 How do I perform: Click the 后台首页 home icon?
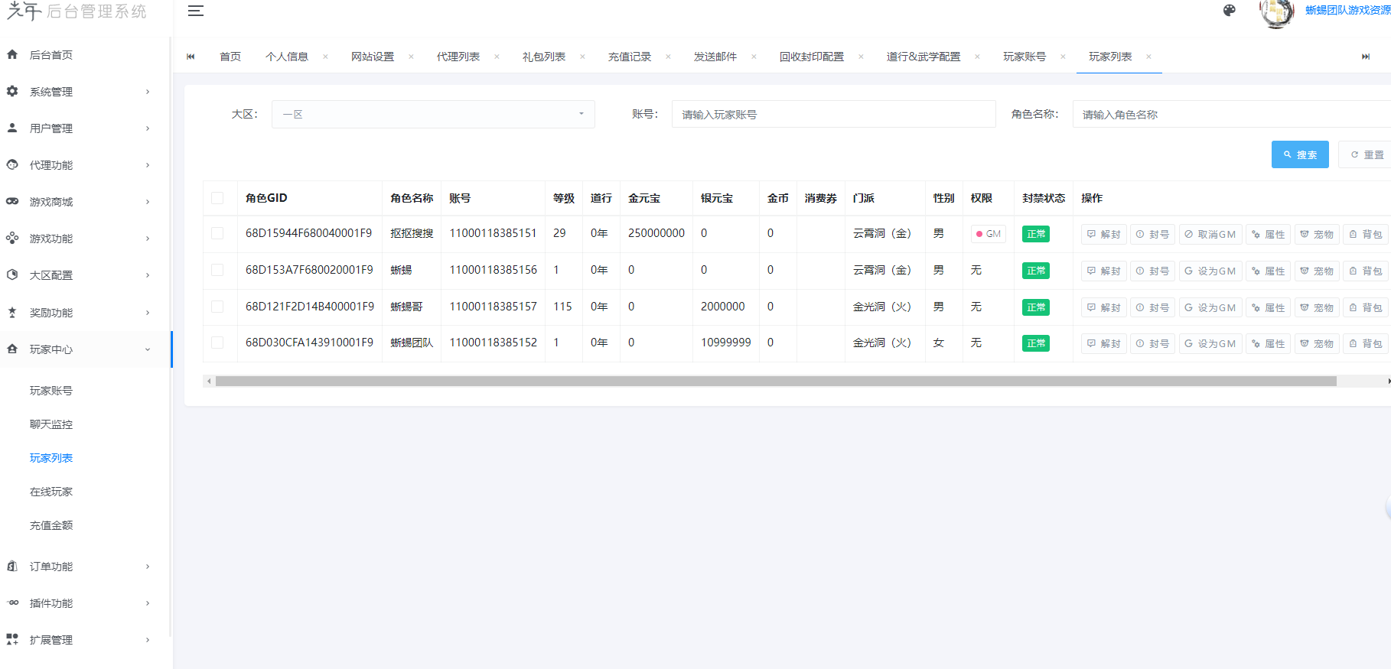pos(12,55)
